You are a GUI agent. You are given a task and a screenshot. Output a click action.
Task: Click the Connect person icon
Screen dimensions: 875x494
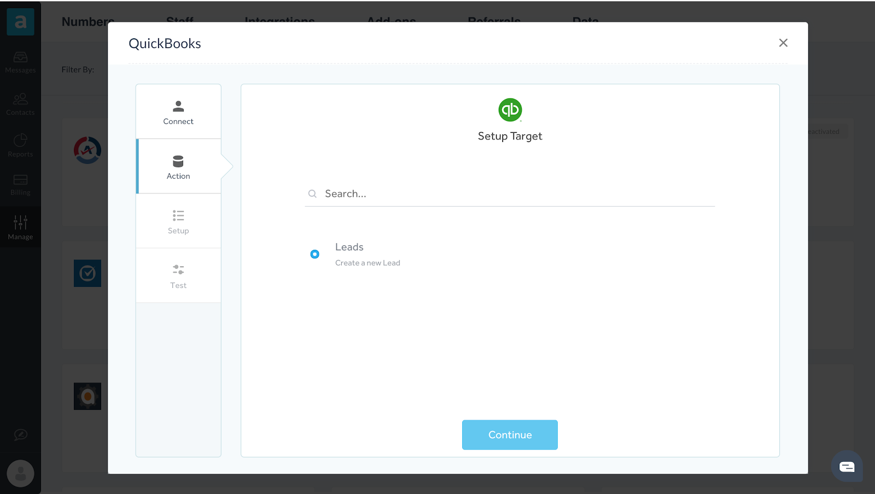[x=178, y=106]
